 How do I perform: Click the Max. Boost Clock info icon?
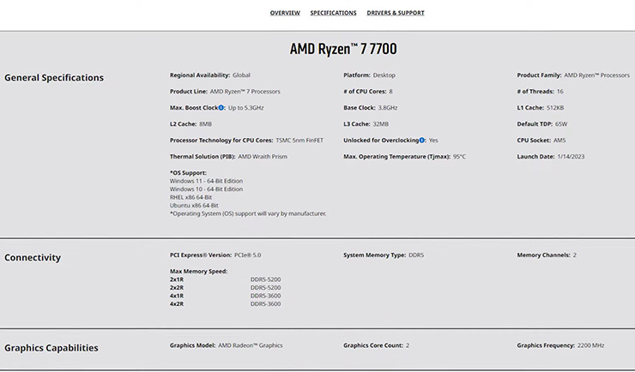tap(221, 107)
